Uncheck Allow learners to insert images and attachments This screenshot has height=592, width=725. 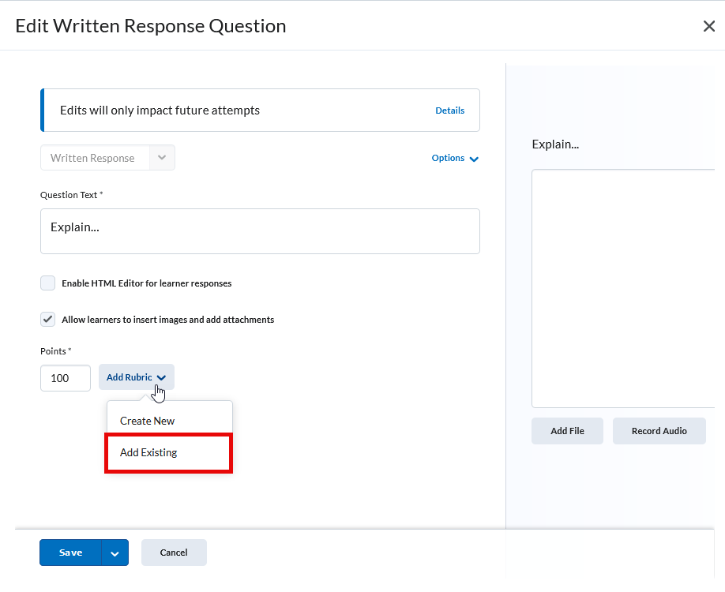48,320
